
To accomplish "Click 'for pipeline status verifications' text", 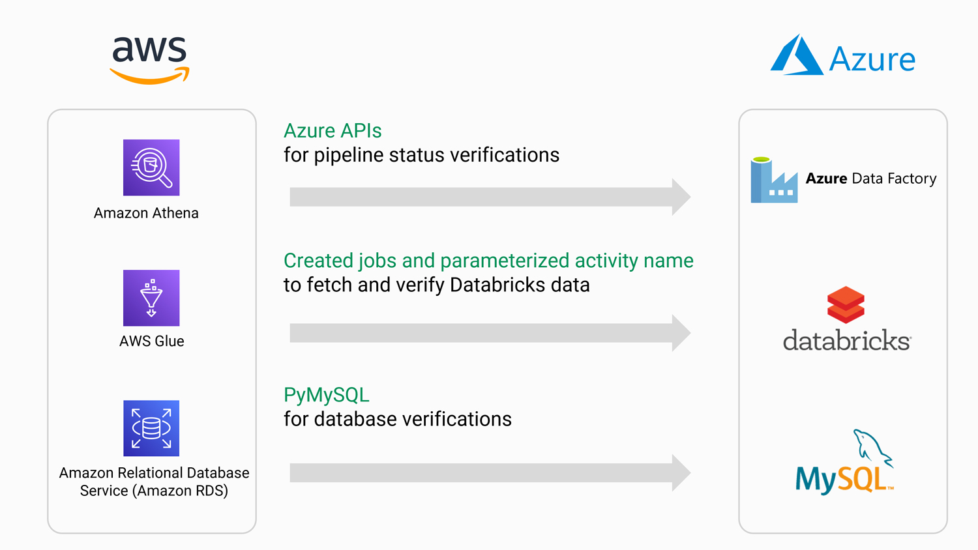I will pyautogui.click(x=421, y=155).
